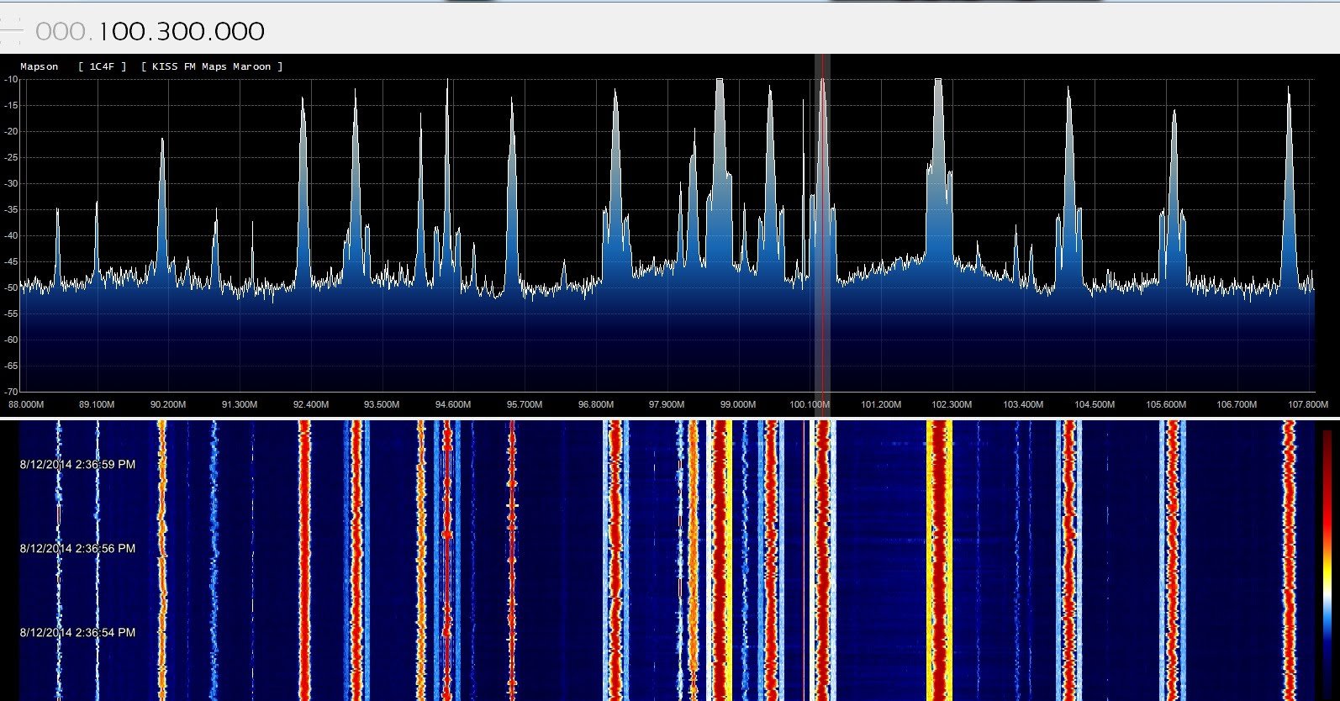Tune to the wide spectrum peak above 102.300M
Viewport: 1340px width, 701px height.
click(938, 168)
